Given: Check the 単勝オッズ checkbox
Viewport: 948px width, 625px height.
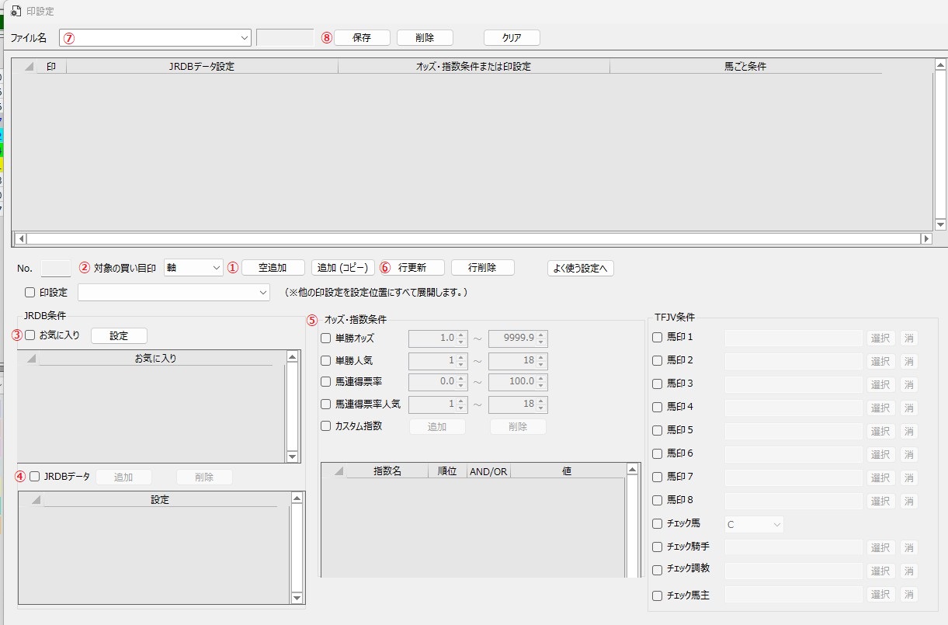Looking at the screenshot, I should [x=326, y=339].
